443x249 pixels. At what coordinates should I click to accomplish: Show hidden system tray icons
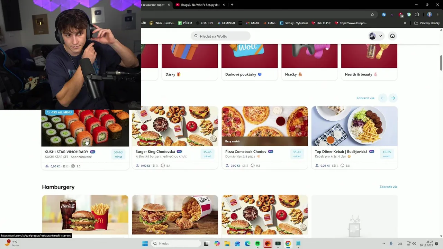click(383, 243)
